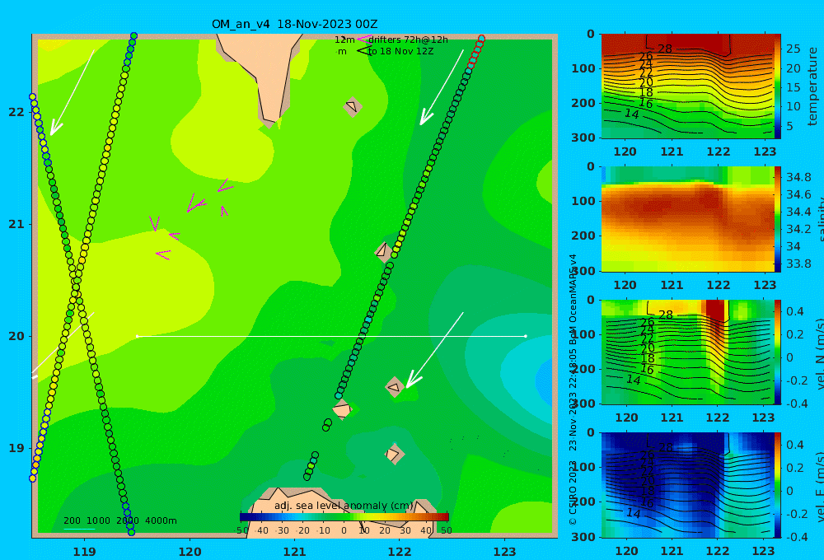824x560 pixels.
Task: Click the main map latitude tick label 19
Action: coord(16,448)
